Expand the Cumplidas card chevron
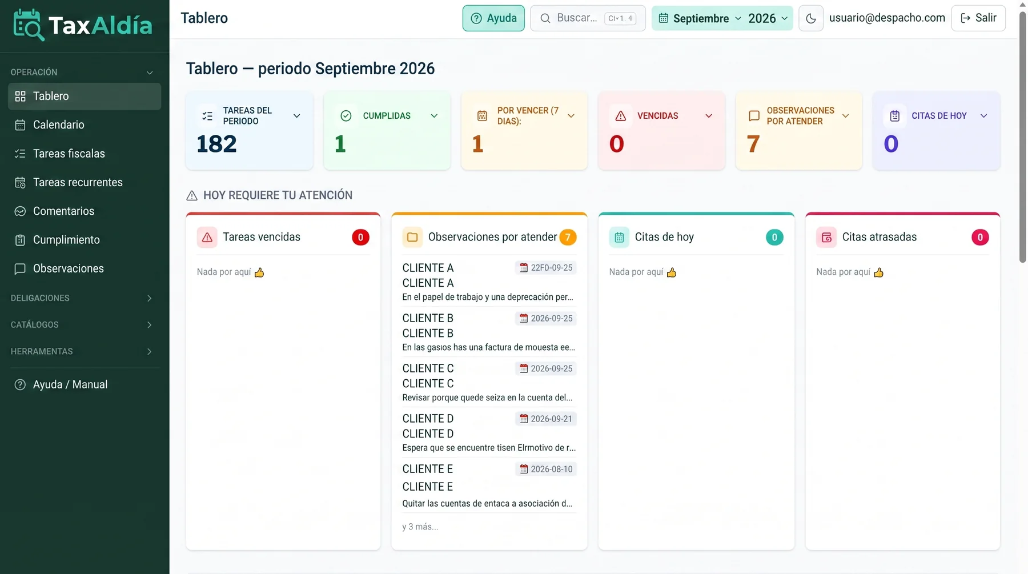Viewport: 1028px width, 574px height. (x=434, y=116)
